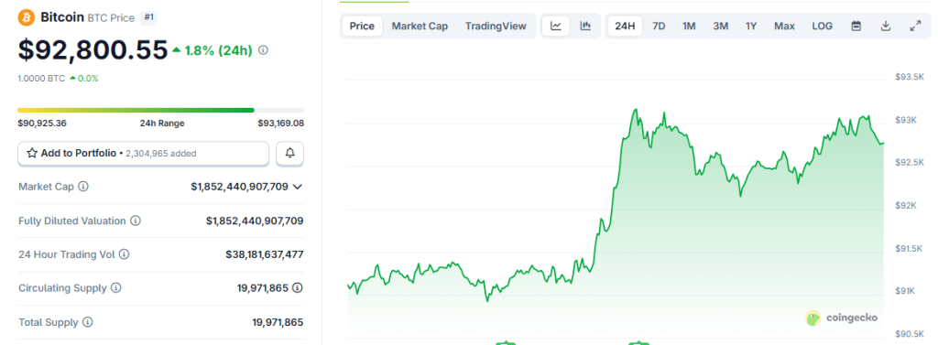Open the calendar date range picker icon

coord(856,27)
